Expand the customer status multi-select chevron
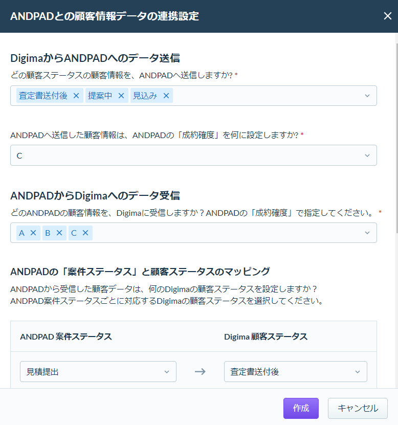Image resolution: width=398 pixels, height=425 pixels. tap(367, 96)
